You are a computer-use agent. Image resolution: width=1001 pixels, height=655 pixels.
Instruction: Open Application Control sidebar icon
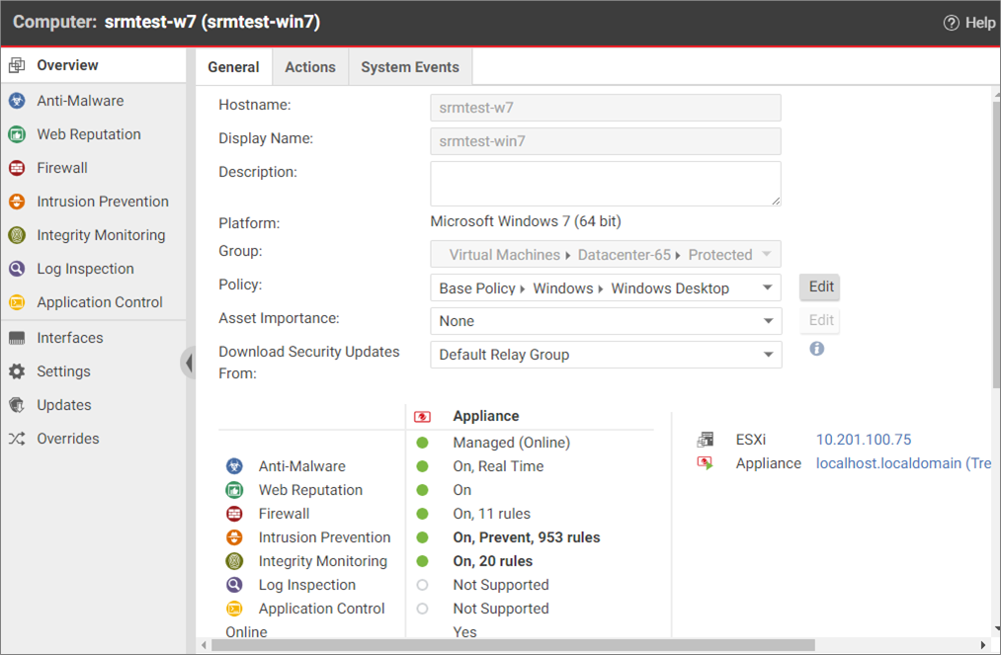17,302
